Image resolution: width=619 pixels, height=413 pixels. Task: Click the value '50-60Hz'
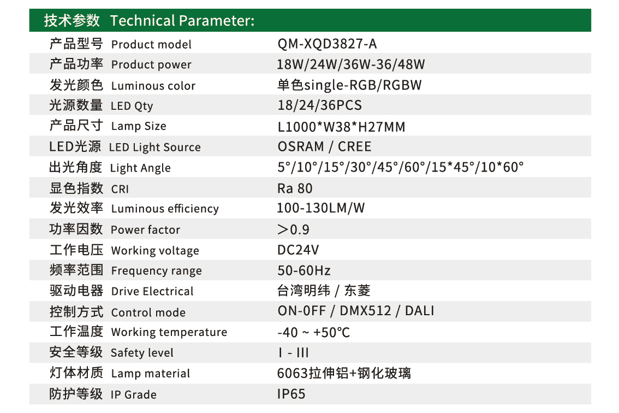pos(304,271)
